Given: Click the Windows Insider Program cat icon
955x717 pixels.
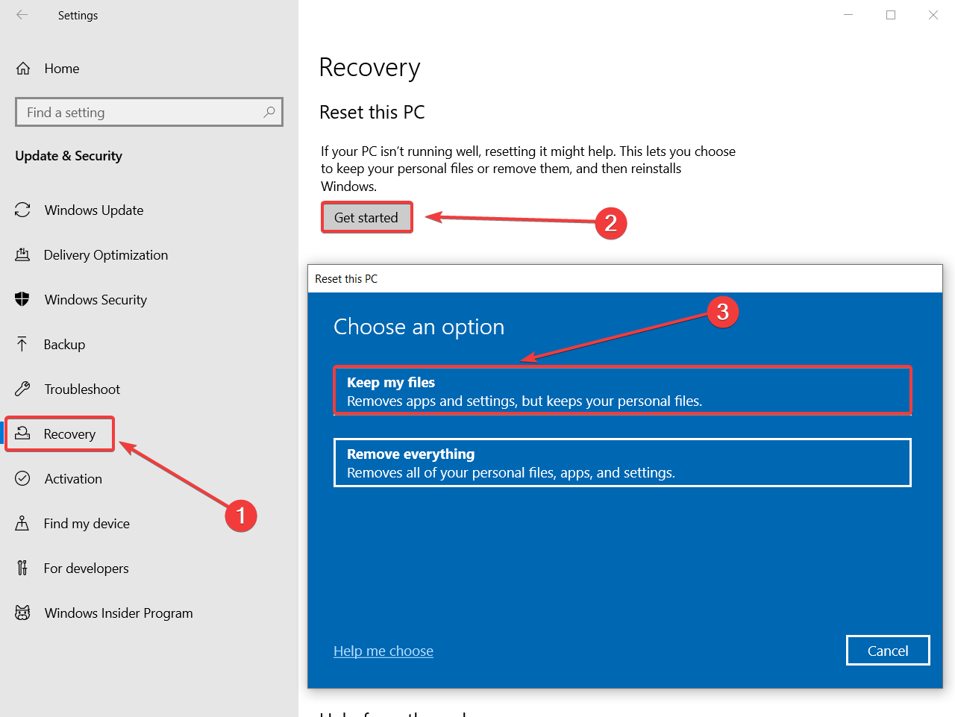Looking at the screenshot, I should tap(22, 613).
